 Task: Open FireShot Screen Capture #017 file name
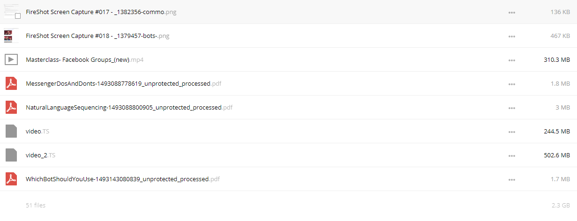pos(101,12)
